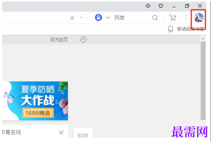Screen dimensions: 215x144
Task: Click the user avatar profile picture
Action: pos(199,17)
